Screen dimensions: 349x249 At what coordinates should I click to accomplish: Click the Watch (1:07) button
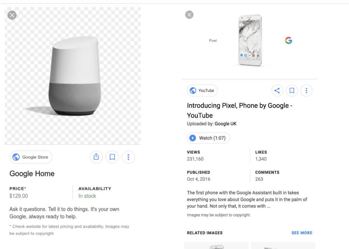(x=208, y=138)
